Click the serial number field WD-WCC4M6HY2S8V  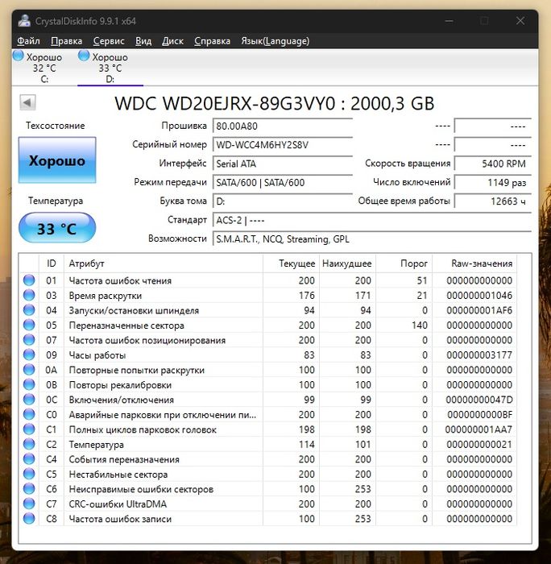(x=283, y=145)
